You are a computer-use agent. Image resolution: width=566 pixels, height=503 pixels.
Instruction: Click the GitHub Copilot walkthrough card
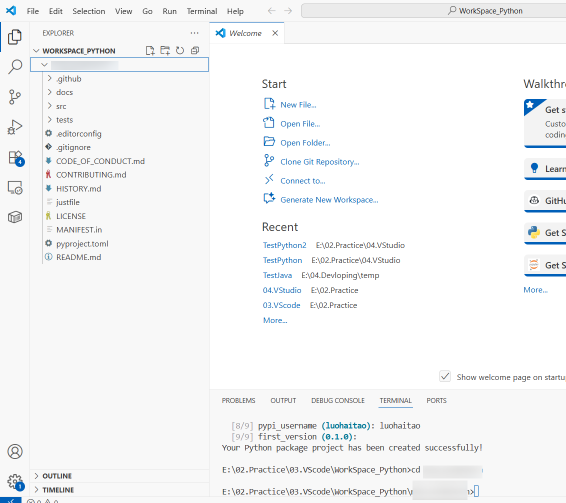545,201
